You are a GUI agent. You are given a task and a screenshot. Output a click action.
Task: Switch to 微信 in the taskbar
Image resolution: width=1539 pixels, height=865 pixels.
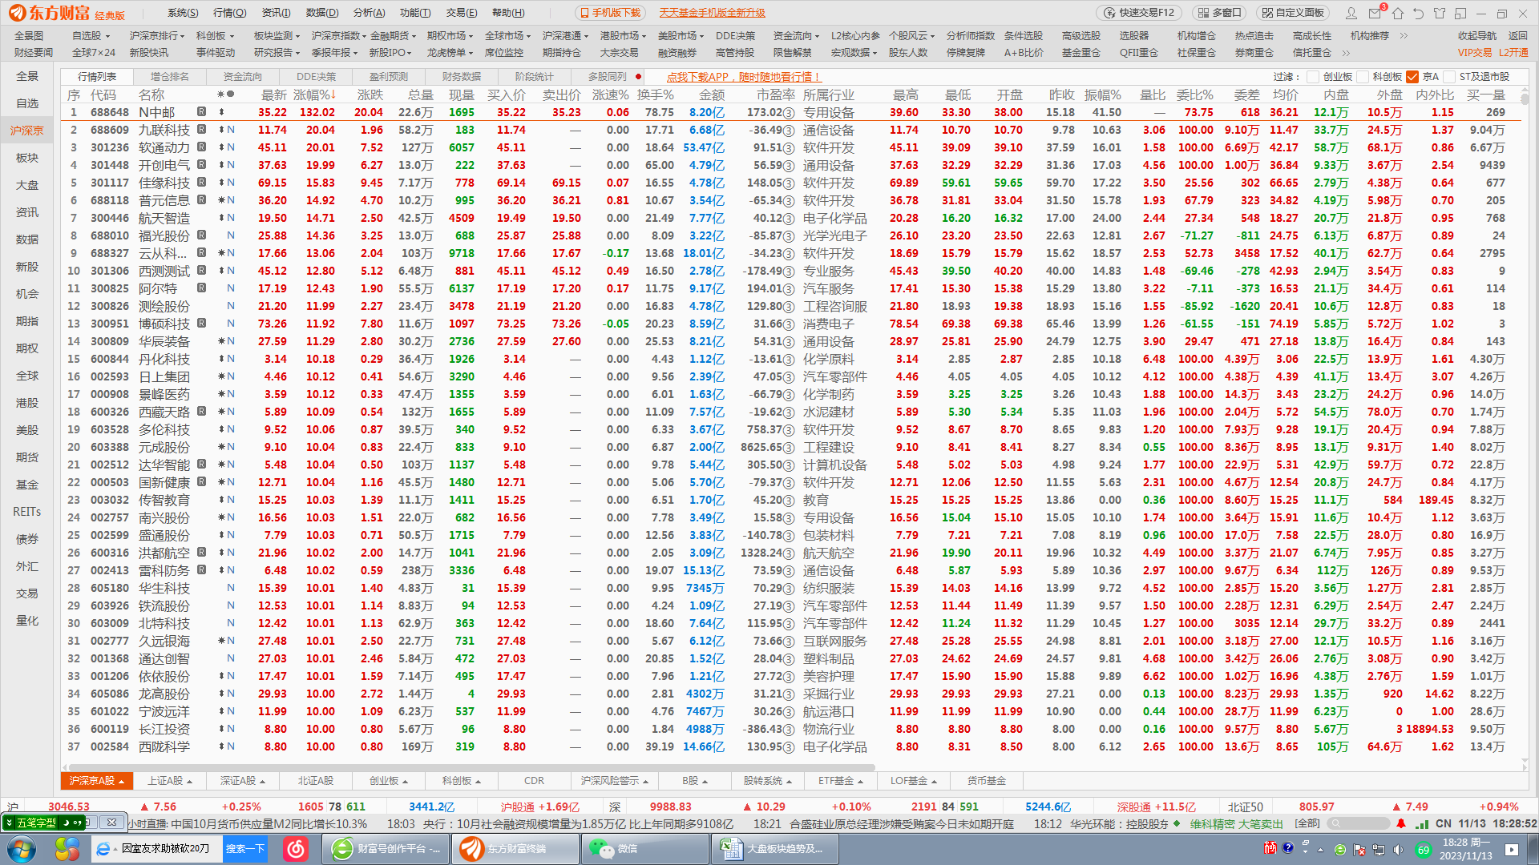[645, 849]
